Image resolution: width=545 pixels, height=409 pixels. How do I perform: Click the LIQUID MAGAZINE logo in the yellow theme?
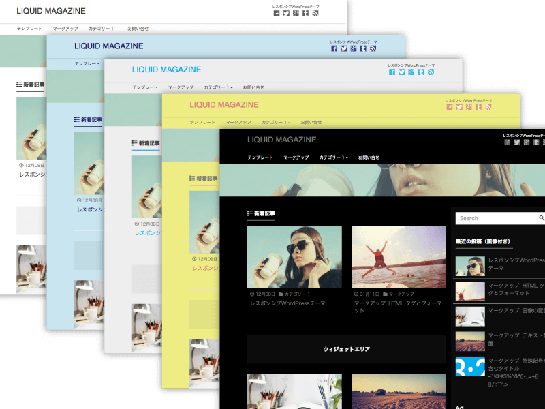(224, 105)
